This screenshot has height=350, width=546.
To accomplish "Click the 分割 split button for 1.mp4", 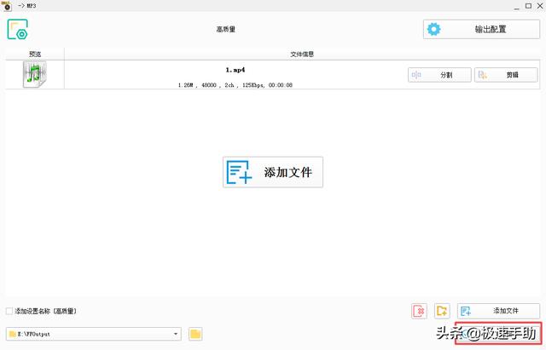I will click(x=439, y=75).
